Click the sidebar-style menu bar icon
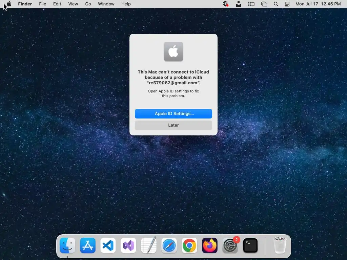 pyautogui.click(x=251, y=4)
